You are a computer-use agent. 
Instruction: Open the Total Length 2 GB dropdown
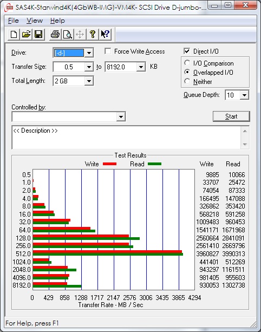pyautogui.click(x=89, y=81)
